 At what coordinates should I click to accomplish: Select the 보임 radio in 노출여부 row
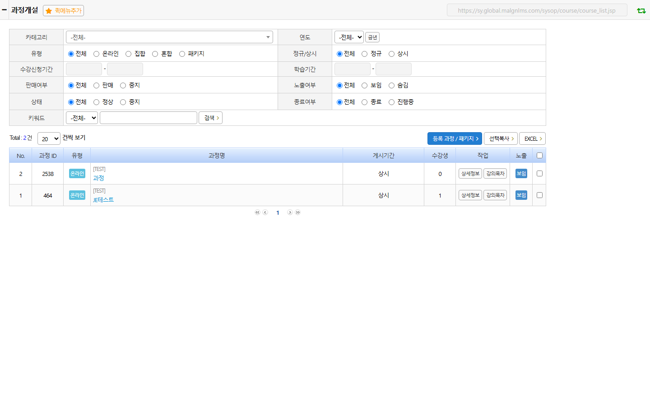point(364,86)
